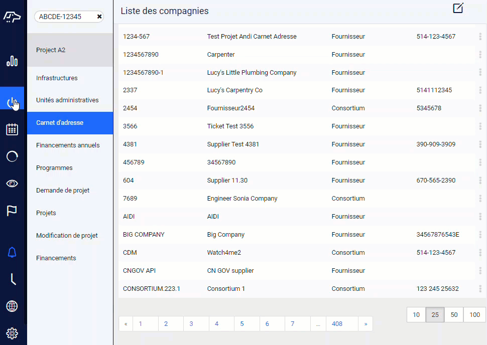The image size is (487, 345).
Task: Click the ABCDE-12345 search field
Action: tap(65, 17)
